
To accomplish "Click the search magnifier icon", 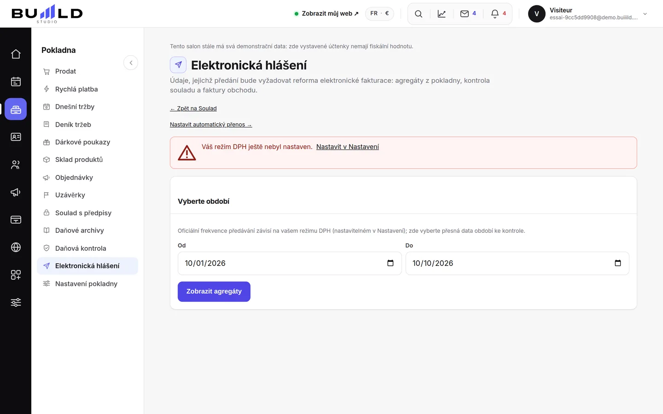I will [x=419, y=14].
